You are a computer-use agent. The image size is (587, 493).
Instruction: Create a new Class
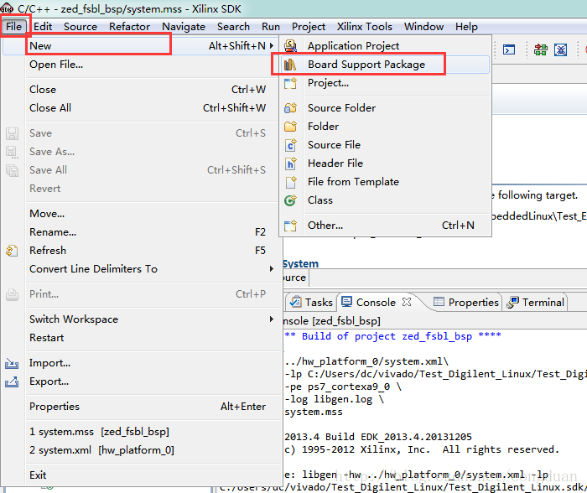tap(385, 200)
